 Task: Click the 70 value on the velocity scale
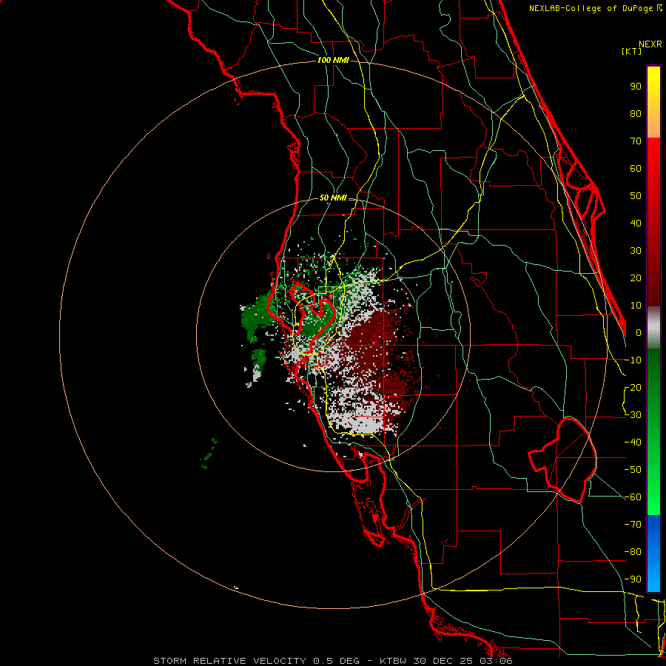click(x=636, y=141)
